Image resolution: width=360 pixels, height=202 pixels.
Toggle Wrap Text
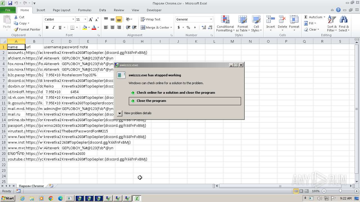[150, 19]
